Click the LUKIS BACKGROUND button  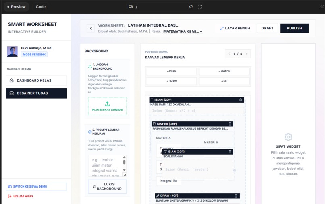(x=107, y=186)
